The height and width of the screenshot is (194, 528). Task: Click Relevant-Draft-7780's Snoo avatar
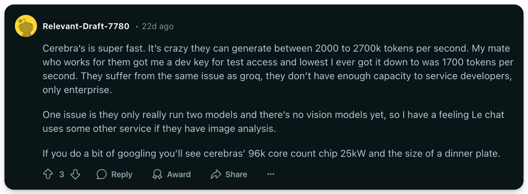point(26,26)
